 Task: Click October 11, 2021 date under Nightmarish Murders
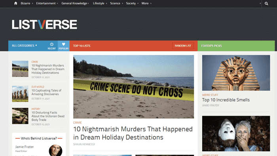pos(40,77)
